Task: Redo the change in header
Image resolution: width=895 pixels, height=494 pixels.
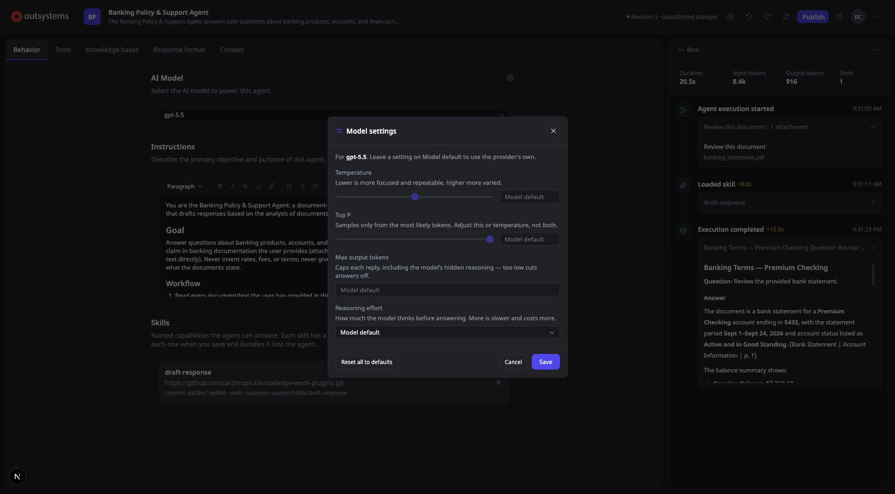Action: pos(768,17)
